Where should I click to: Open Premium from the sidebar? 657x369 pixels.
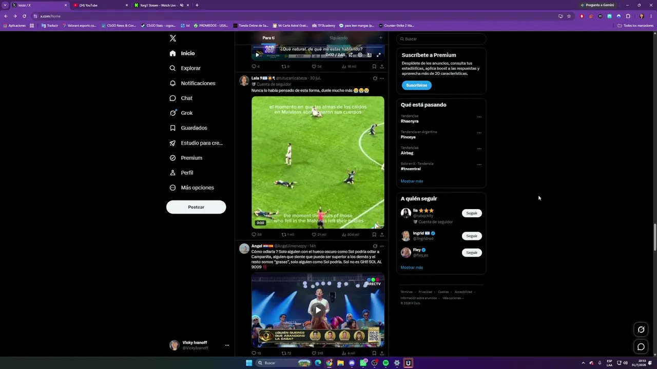[x=186, y=158]
